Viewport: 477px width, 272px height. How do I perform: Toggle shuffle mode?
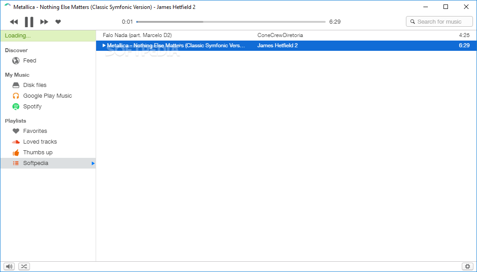pyautogui.click(x=24, y=267)
